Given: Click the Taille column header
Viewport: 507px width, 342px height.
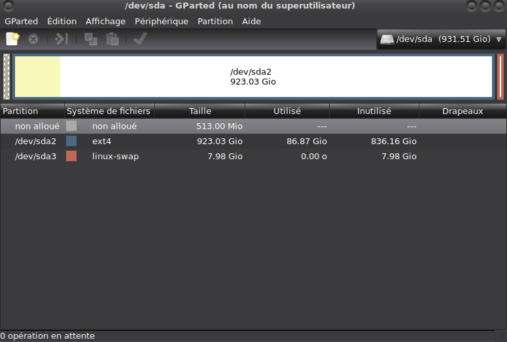Looking at the screenshot, I should click(200, 111).
